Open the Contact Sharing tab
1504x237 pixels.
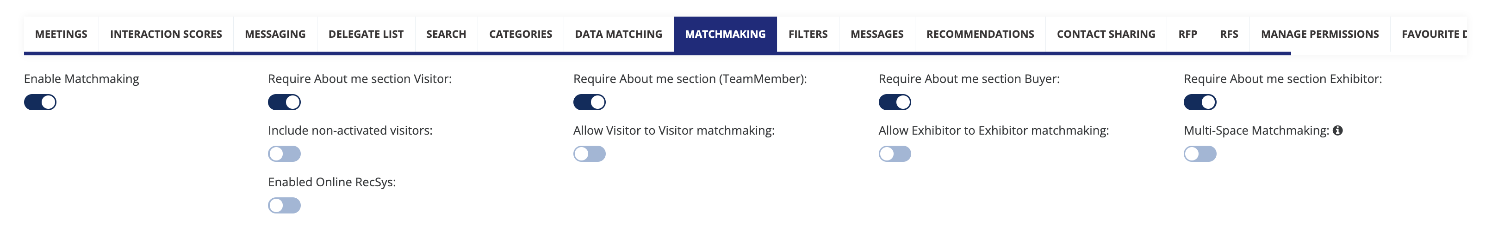coord(1106,35)
